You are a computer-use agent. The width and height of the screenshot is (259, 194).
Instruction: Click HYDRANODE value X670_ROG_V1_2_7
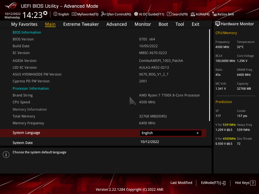[154, 75]
